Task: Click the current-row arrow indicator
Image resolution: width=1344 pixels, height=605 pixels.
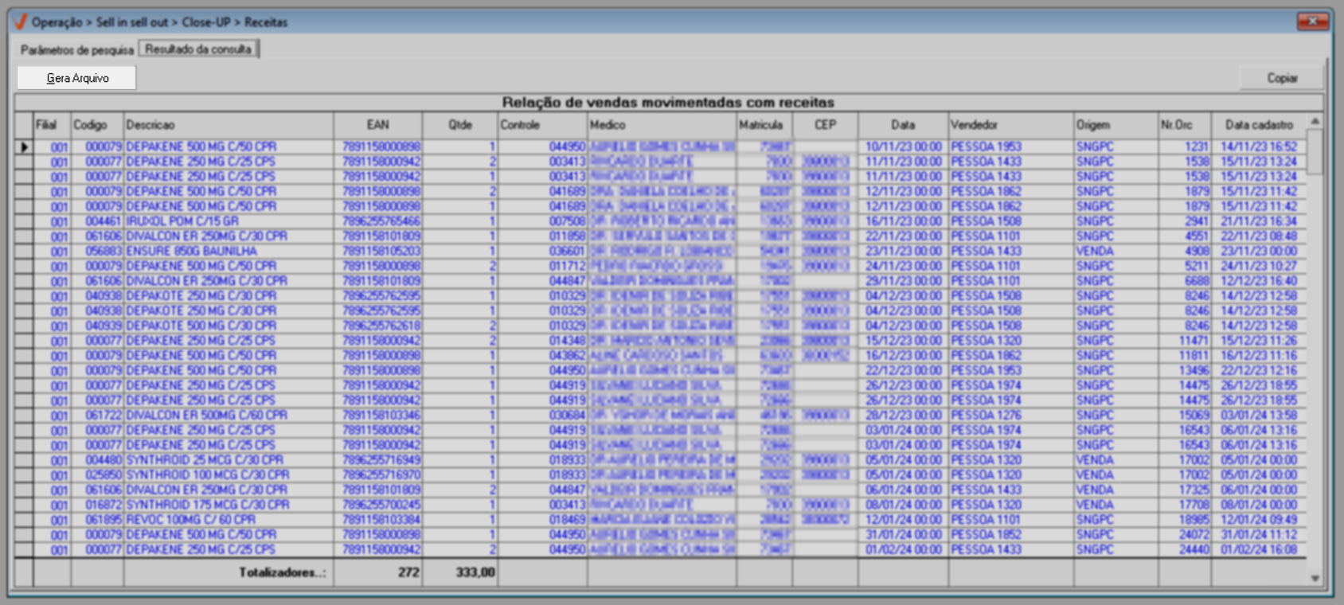Action: (25, 146)
